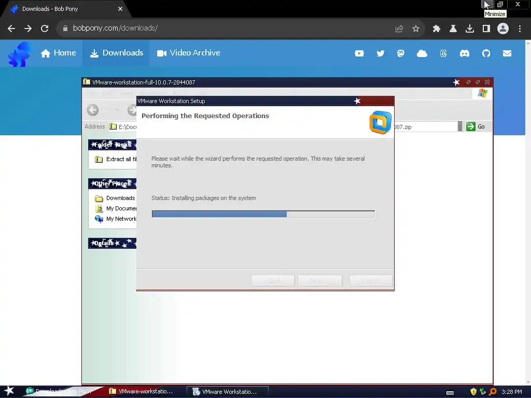
Task: Open the GitHub social icon
Action: (x=486, y=53)
